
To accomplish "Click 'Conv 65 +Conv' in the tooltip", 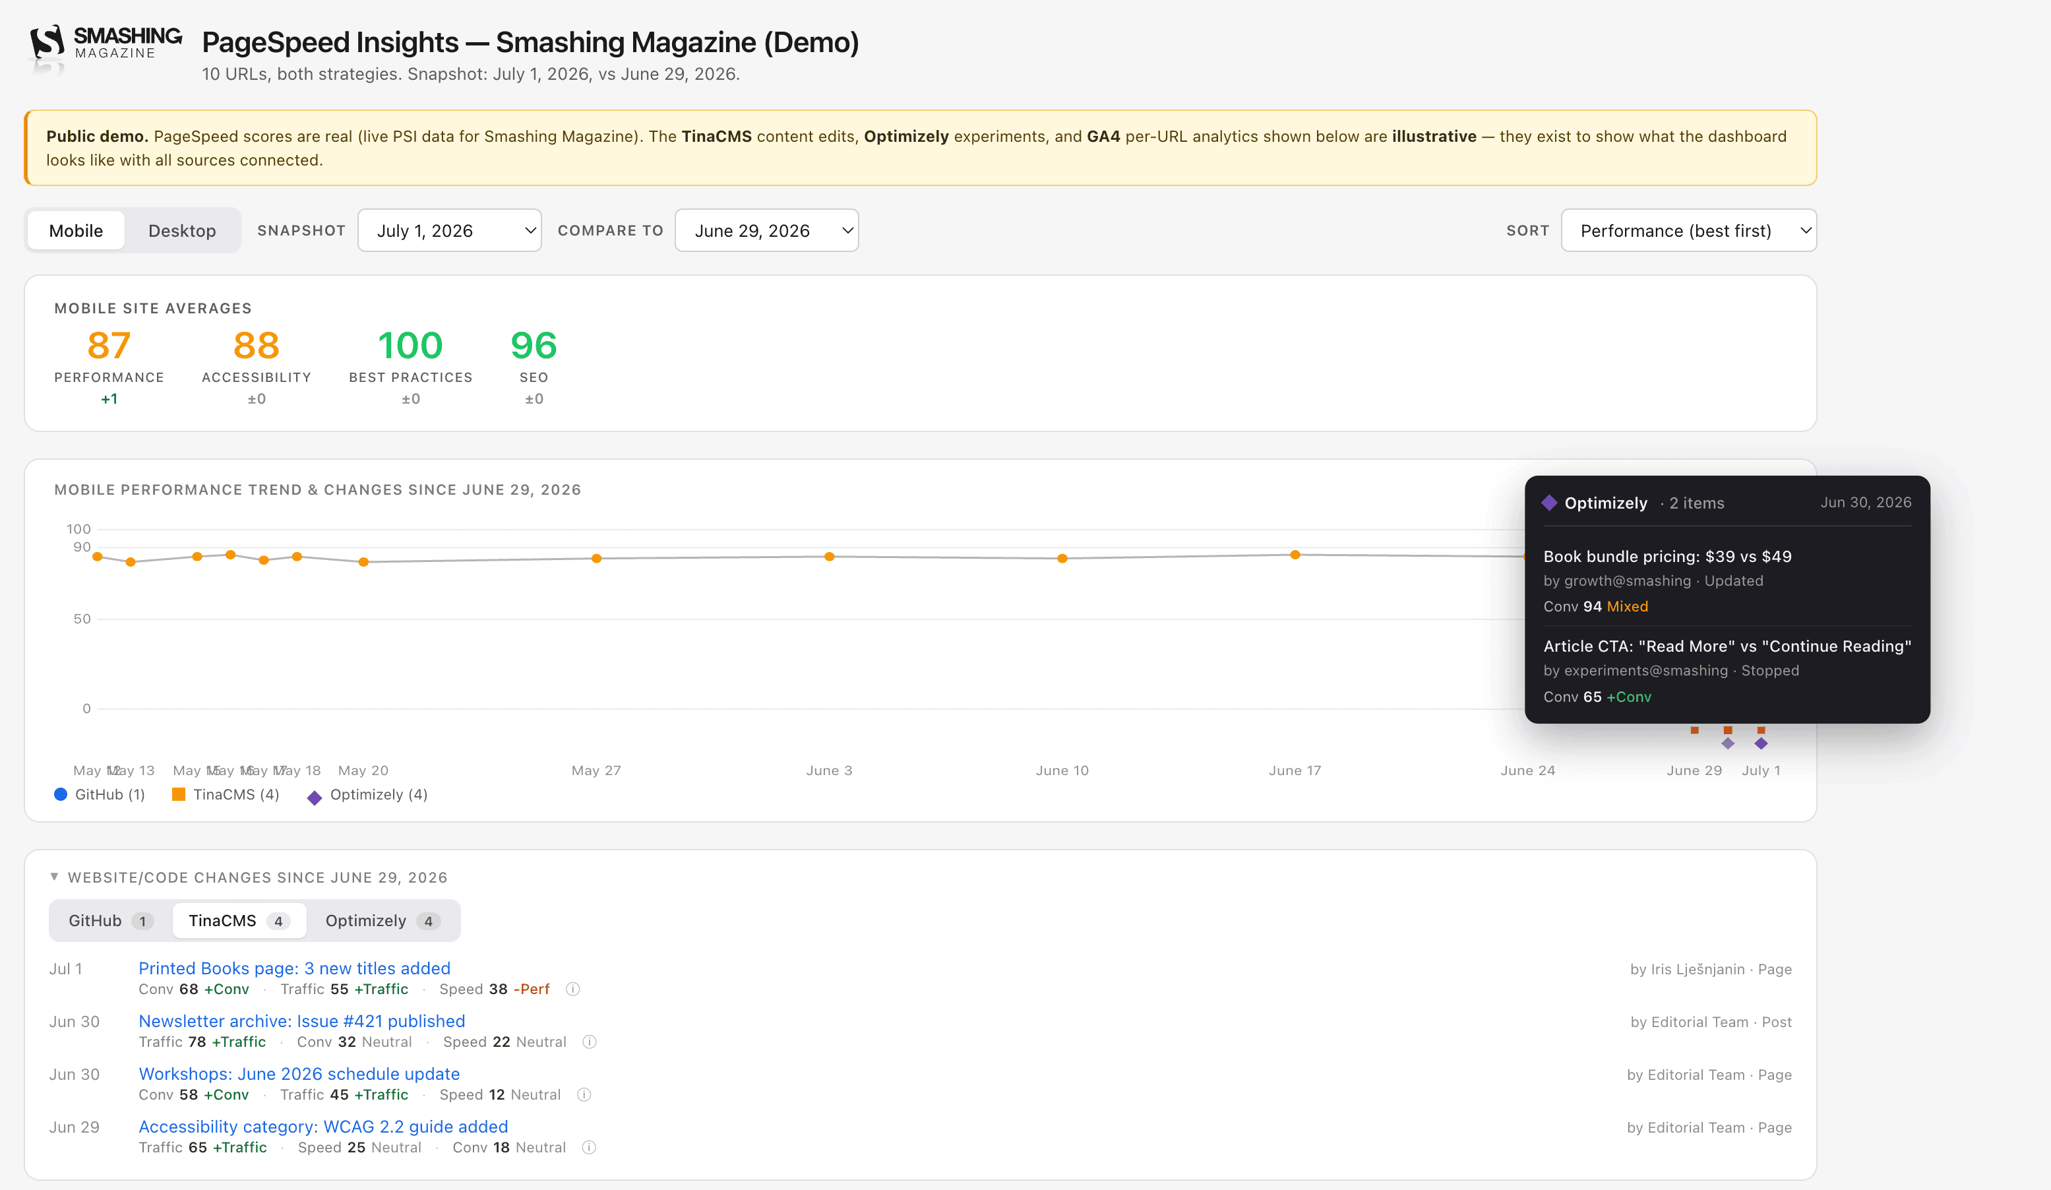I will click(1598, 697).
